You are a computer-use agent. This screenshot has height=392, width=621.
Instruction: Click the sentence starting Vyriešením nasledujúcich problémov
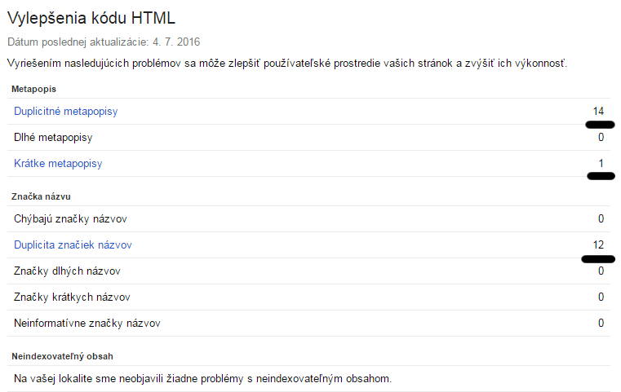tap(287, 64)
